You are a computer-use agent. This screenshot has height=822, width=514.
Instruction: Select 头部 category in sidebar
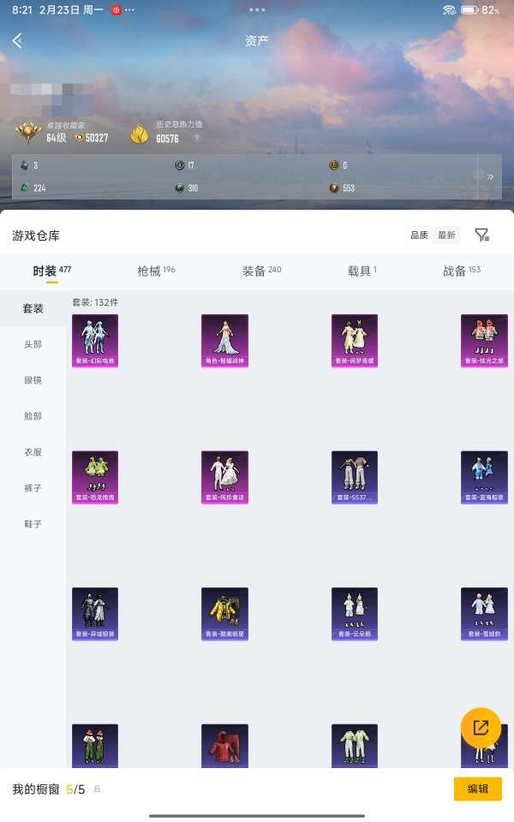pos(33,344)
